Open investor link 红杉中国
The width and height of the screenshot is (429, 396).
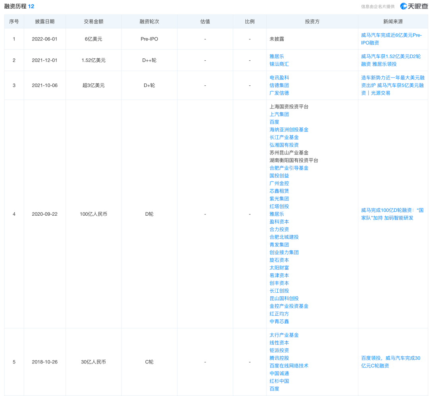pos(279,381)
